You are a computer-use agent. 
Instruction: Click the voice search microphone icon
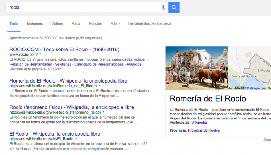[x=163, y=8]
